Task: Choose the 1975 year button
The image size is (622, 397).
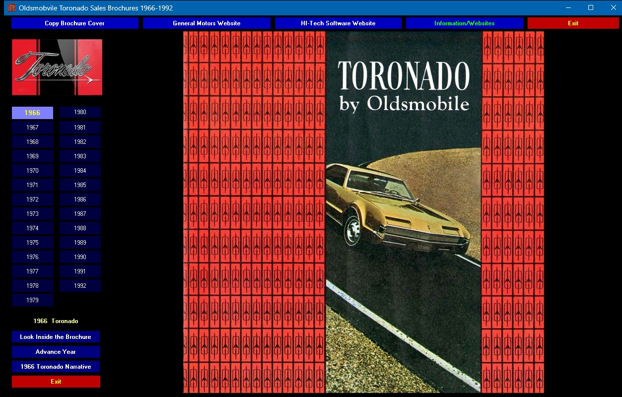Action: 32,243
